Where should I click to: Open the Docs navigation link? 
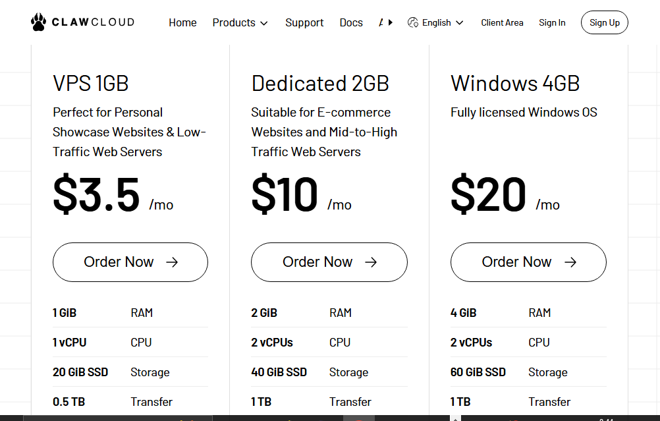click(351, 23)
